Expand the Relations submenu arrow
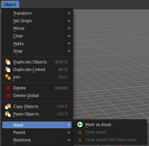149x146 pixels. [x=69, y=140]
